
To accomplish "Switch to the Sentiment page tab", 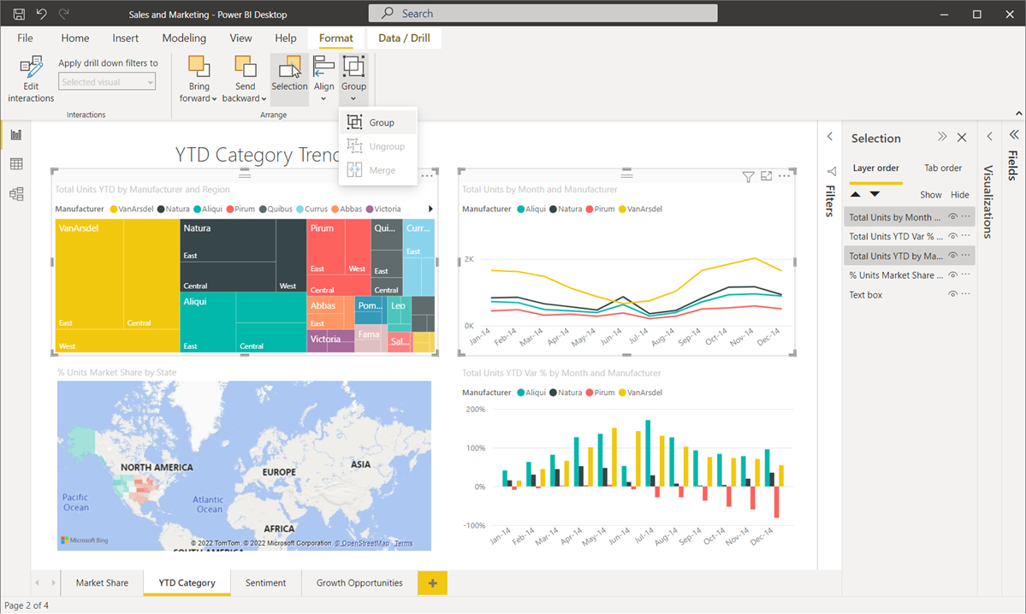I will [x=265, y=582].
